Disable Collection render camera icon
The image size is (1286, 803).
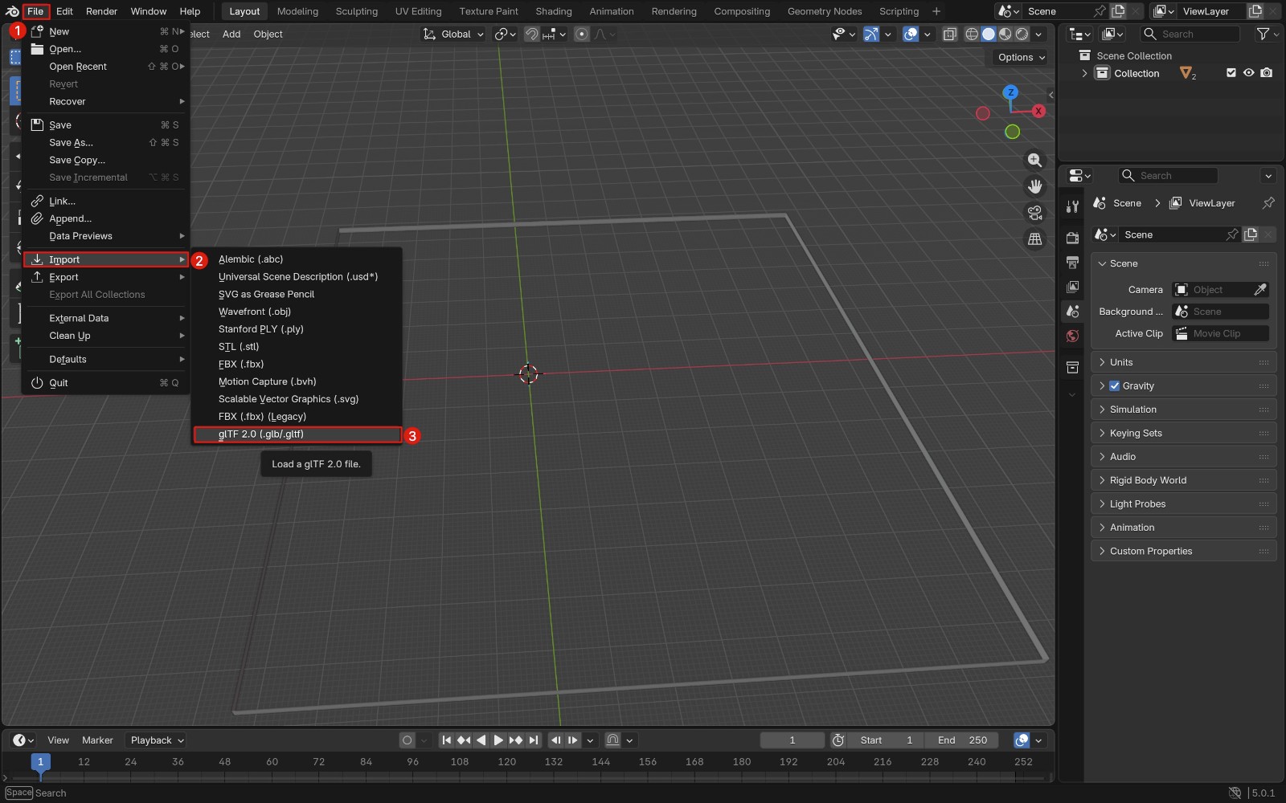(1266, 73)
